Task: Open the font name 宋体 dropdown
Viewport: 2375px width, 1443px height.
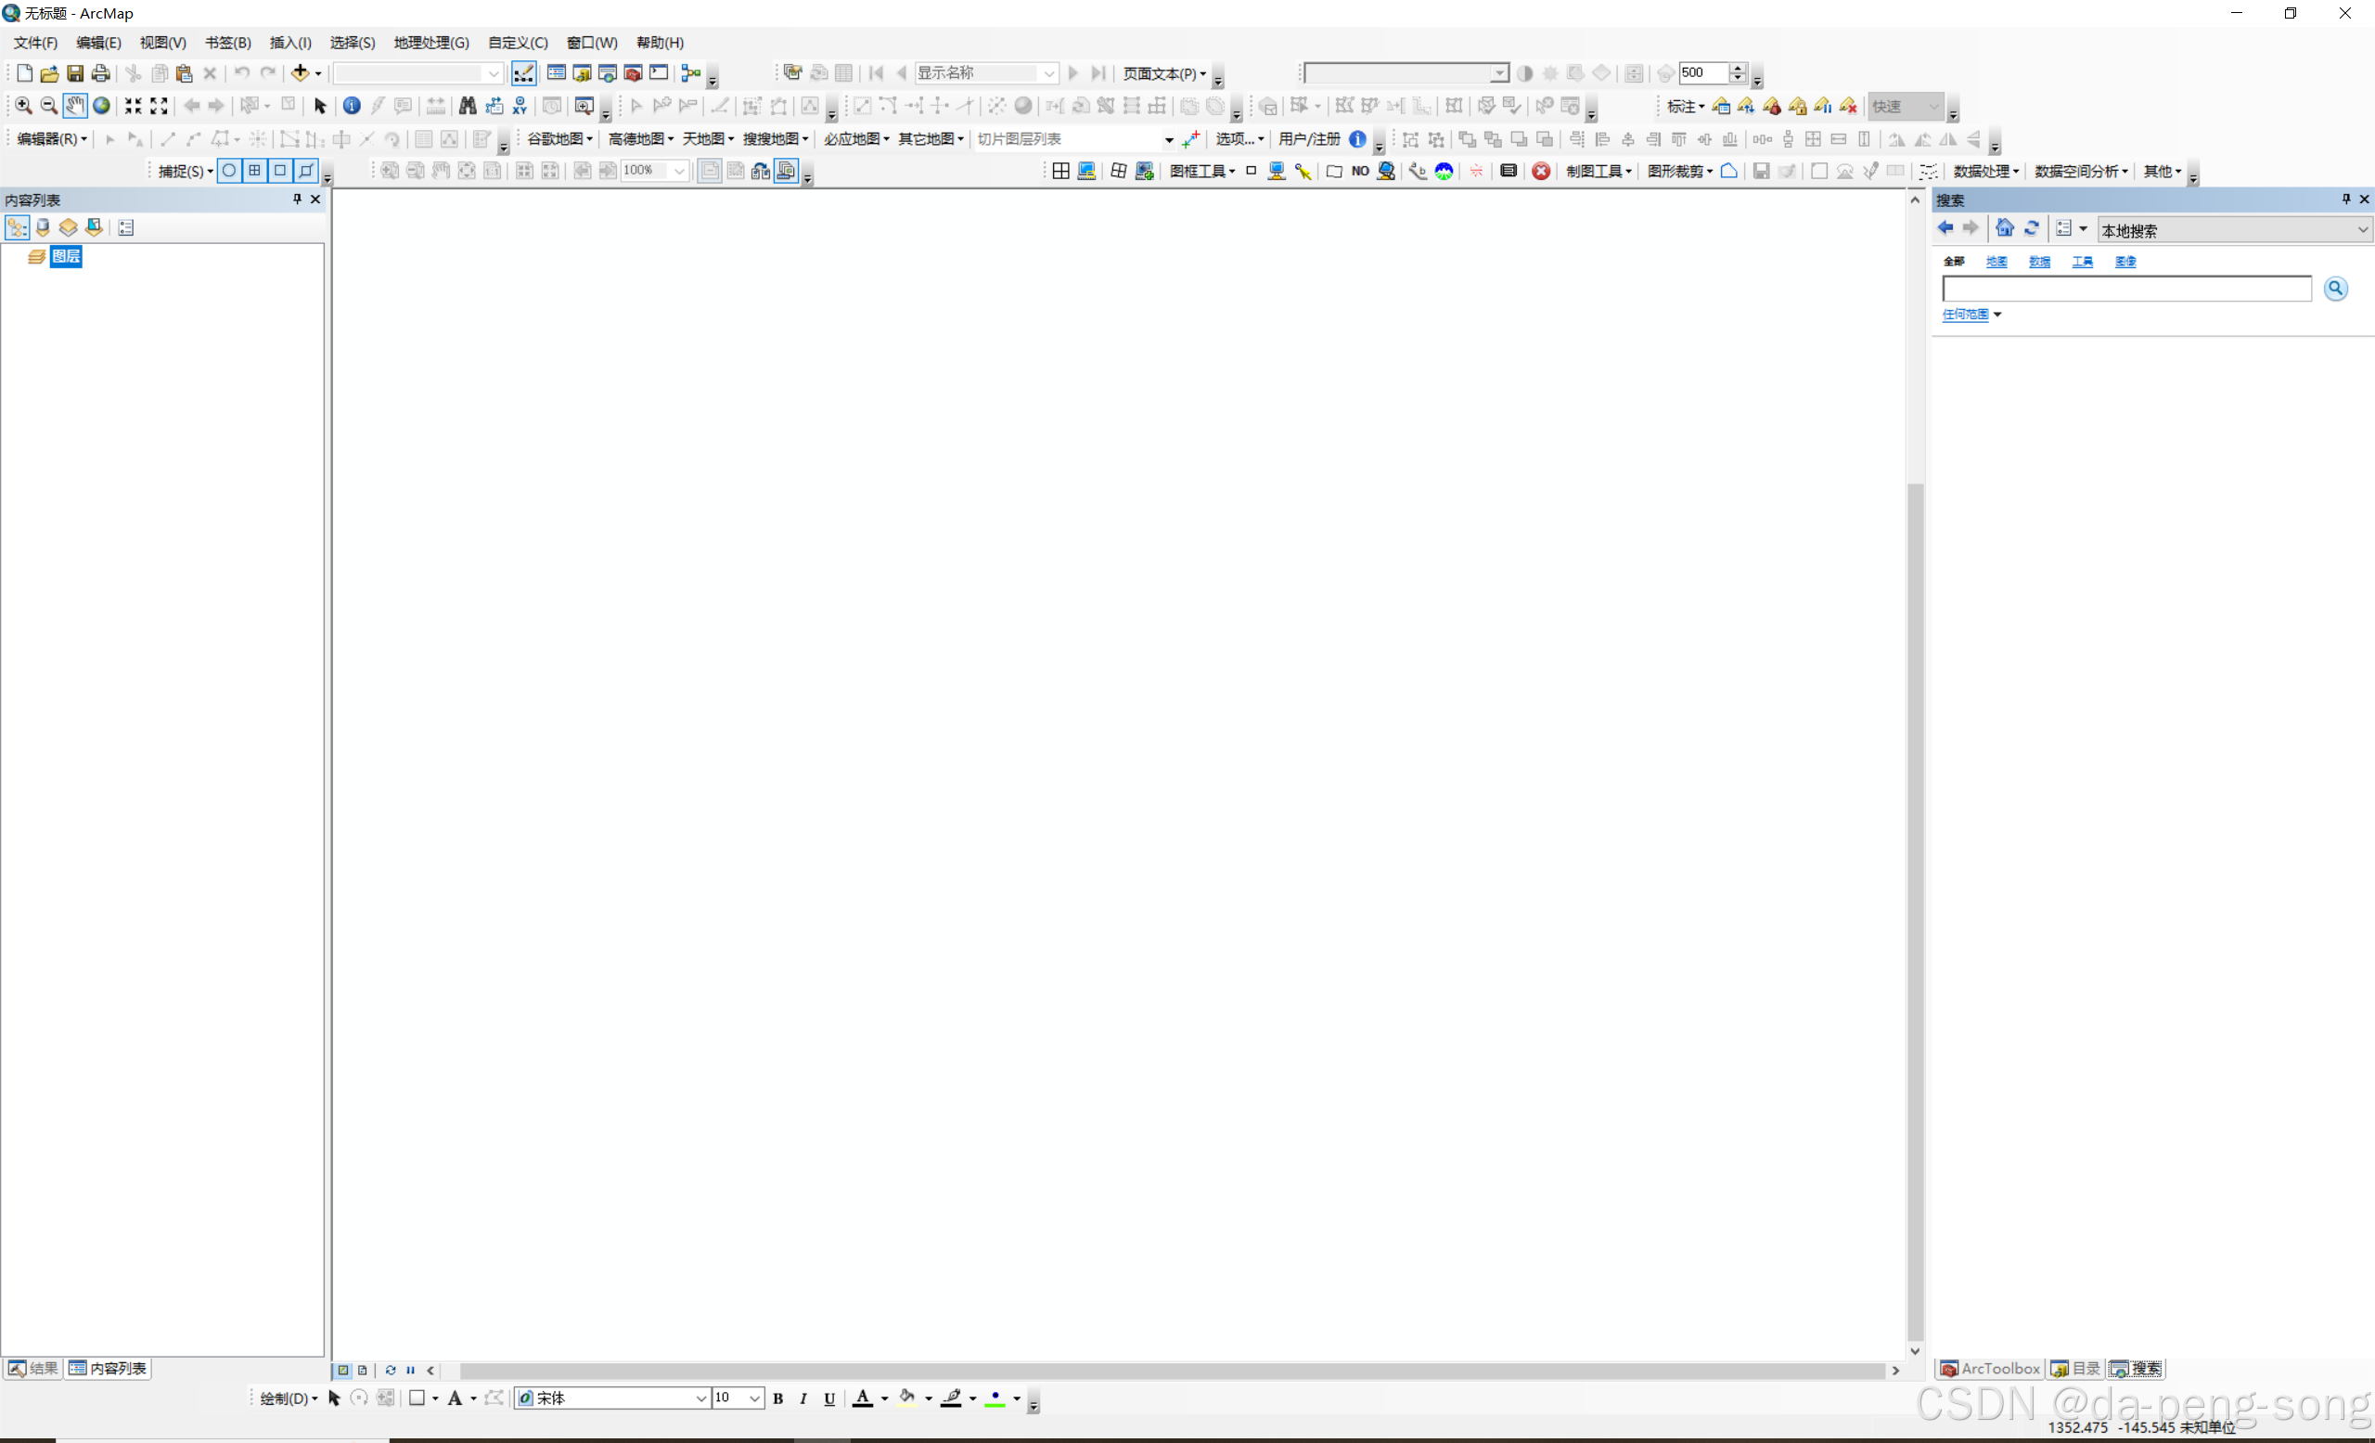Action: 700,1398
